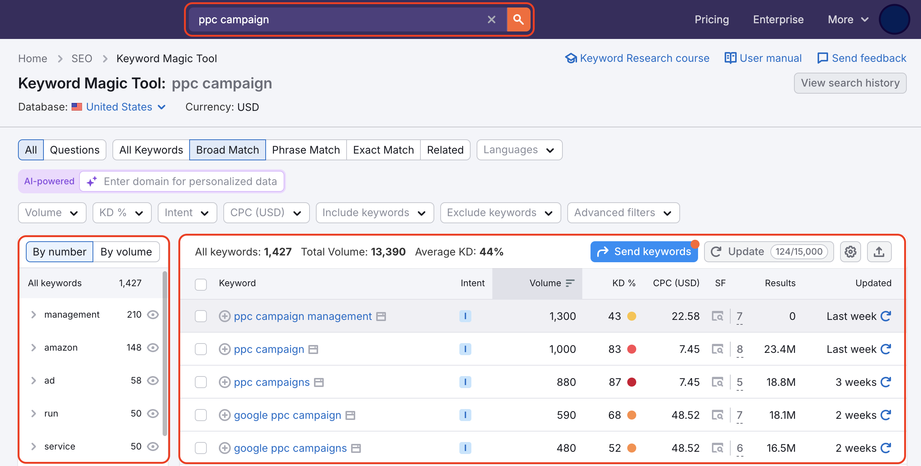Screen dimensions: 921x466
Task: Open SERP snapshot icon for ppc campaigns row
Action: [x=718, y=382]
